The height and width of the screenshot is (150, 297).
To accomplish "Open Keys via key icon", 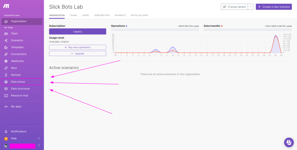I will (x=6, y=68).
